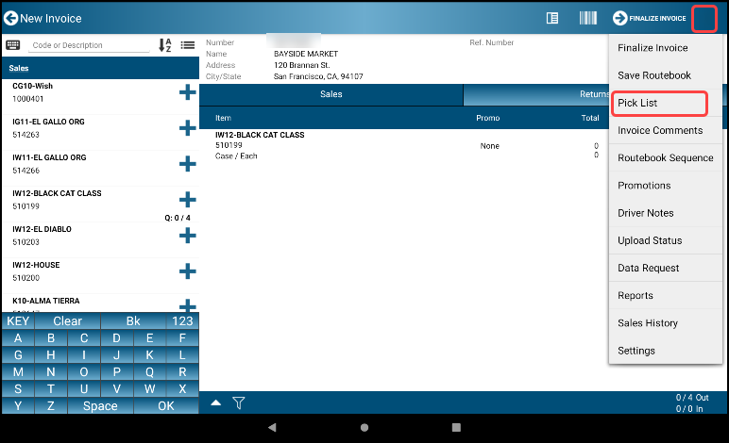Choose Finalize Invoice from the menu
The image size is (729, 443).
click(666, 48)
